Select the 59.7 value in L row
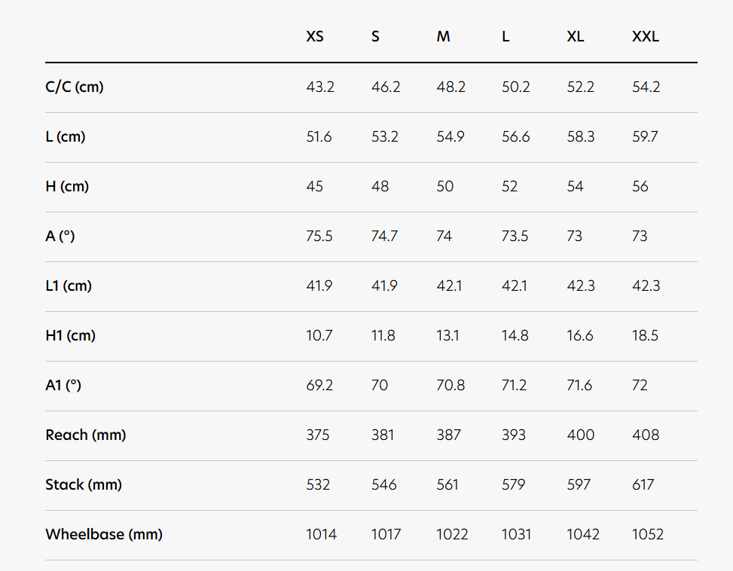The image size is (733, 571). (x=645, y=136)
